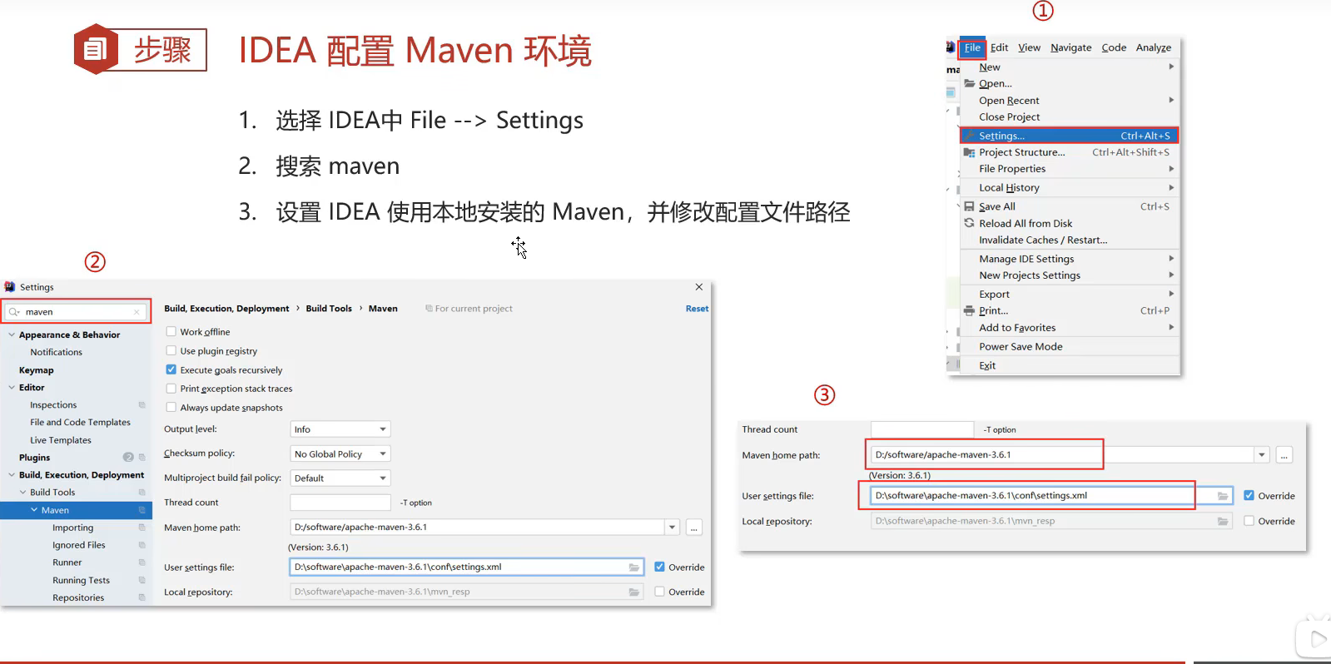Click User settings folder icon in panel 3
This screenshot has height=664, width=1331.
[x=1223, y=496]
